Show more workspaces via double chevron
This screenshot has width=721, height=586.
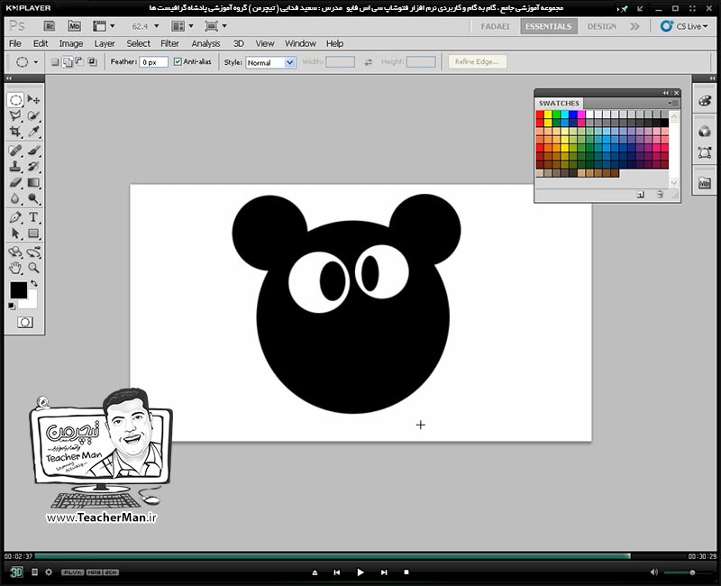(634, 26)
